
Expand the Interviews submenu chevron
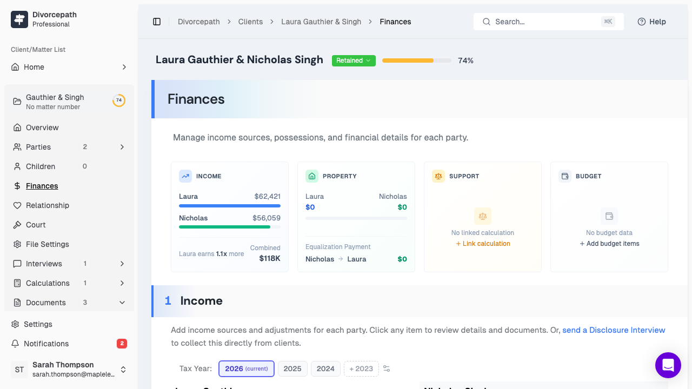[122, 264]
